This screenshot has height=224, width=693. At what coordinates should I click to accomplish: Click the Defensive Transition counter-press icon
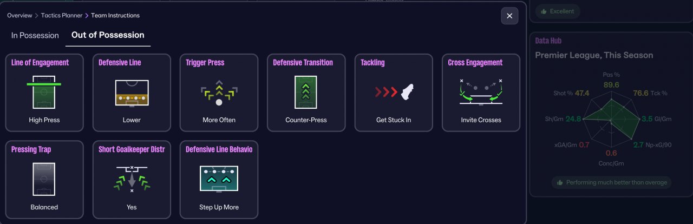(306, 92)
